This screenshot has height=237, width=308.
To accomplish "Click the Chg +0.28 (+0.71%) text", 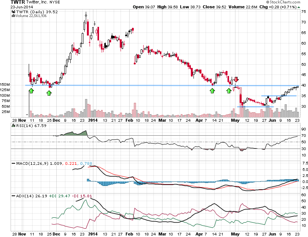I will click(278, 7).
